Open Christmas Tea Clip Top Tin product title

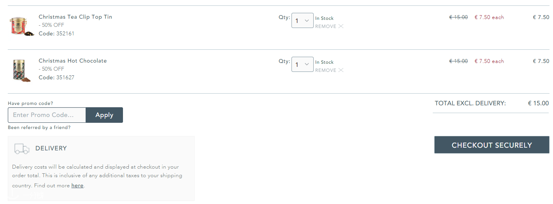(x=75, y=17)
